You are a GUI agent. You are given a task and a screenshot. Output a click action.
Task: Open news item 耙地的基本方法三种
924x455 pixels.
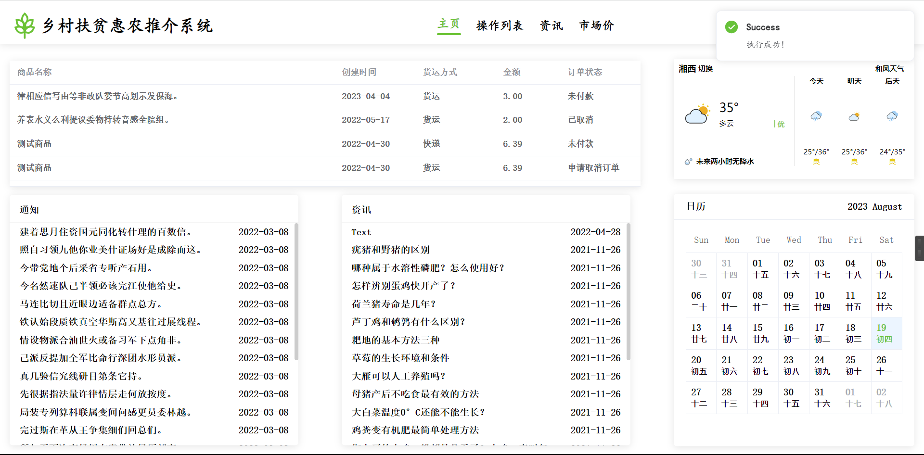396,340
